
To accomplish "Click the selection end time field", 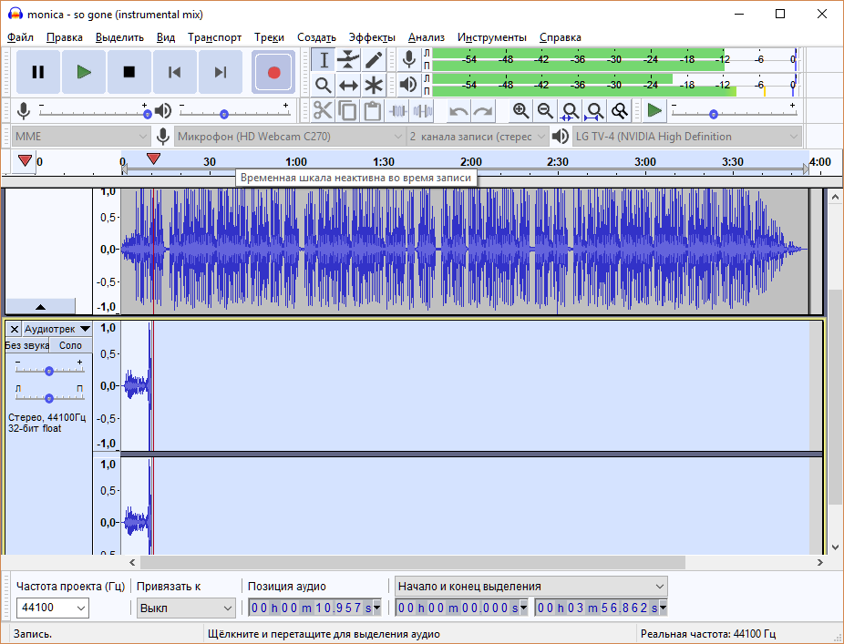I will click(602, 608).
